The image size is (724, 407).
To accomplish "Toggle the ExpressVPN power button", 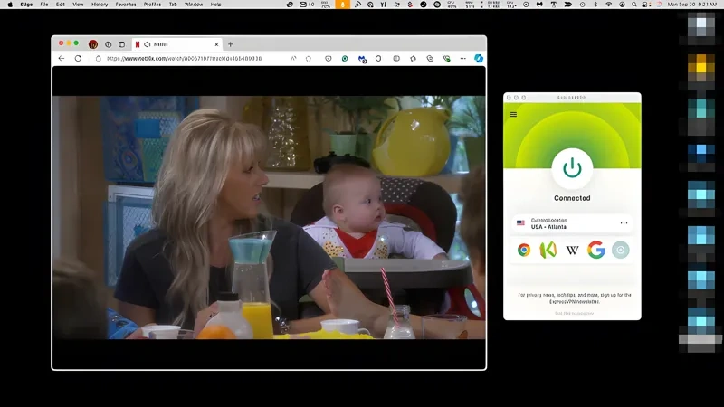I will coord(572,168).
